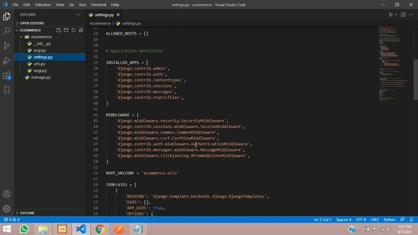Create a new file in ECOMMERCE folder
This screenshot has height=235, width=418.
point(59,30)
